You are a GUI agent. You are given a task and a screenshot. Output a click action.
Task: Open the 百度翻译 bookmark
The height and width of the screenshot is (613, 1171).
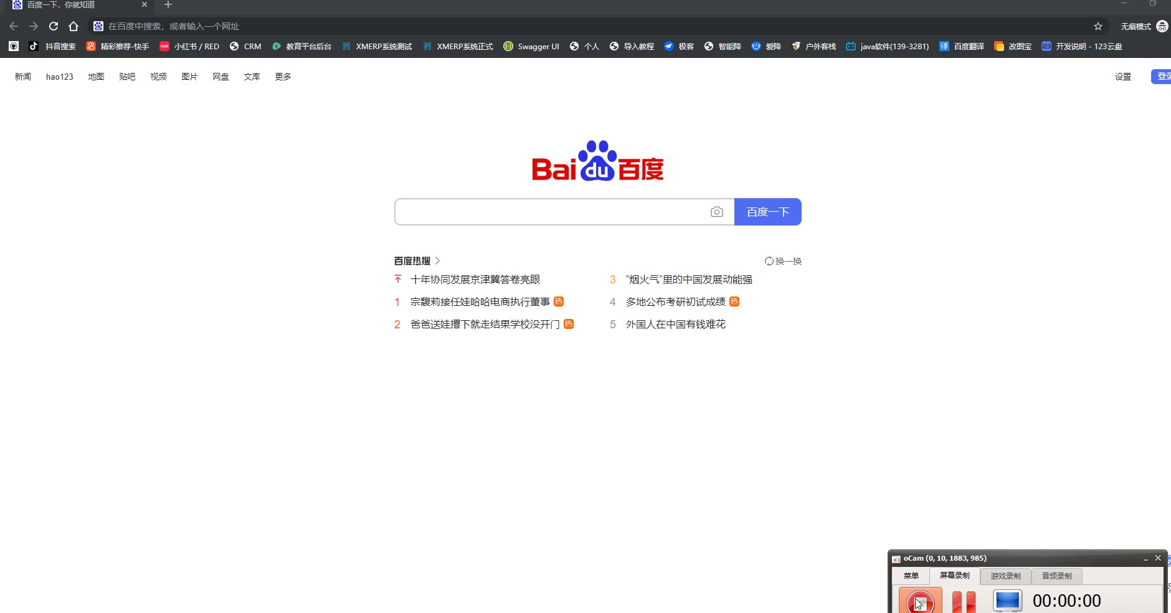pyautogui.click(x=962, y=46)
